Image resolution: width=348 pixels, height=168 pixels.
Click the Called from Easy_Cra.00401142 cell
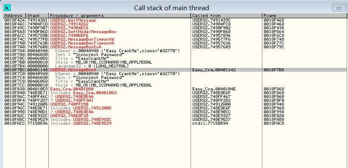214,70
